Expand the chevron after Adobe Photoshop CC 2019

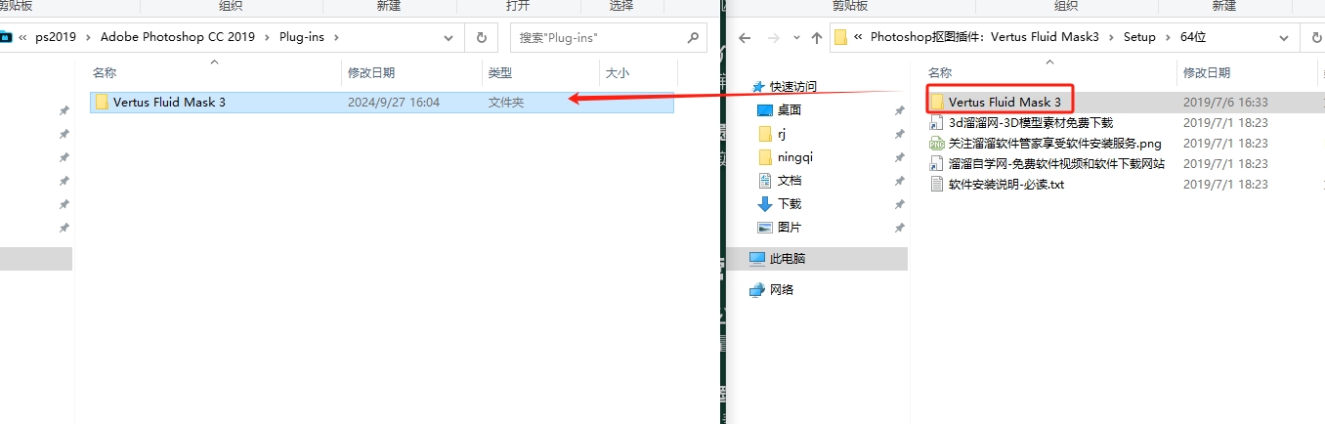pyautogui.click(x=269, y=37)
